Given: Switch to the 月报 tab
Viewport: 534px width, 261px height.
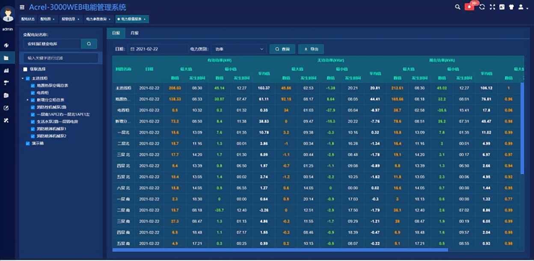Looking at the screenshot, I should point(134,33).
